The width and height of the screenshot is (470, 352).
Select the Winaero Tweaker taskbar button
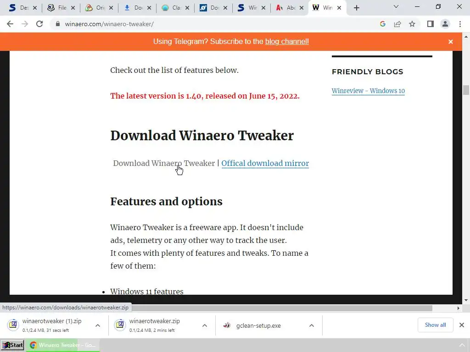(x=63, y=345)
